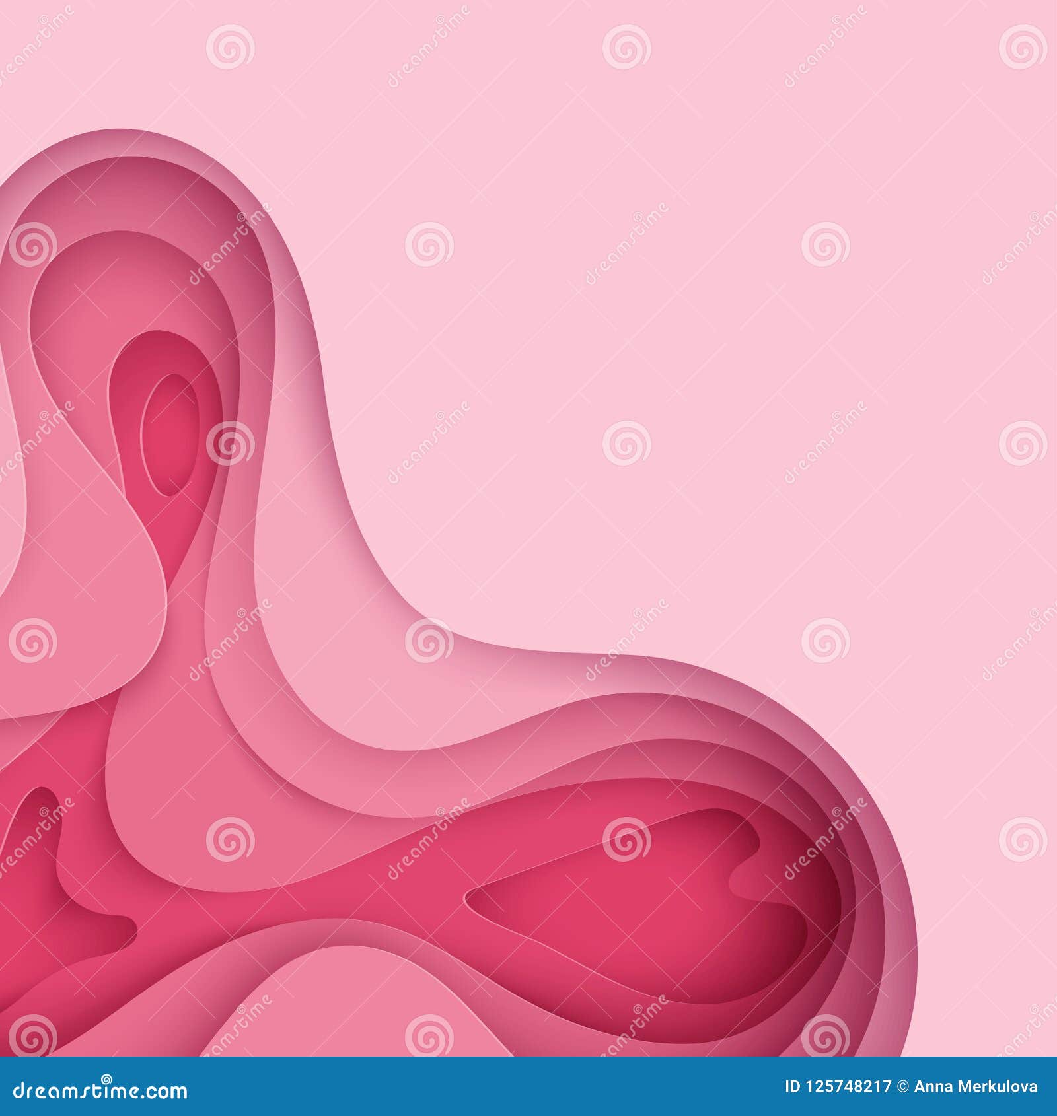Click the author name Anna Merkulova
Screen dimensions: 1057x1116
point(976,1086)
